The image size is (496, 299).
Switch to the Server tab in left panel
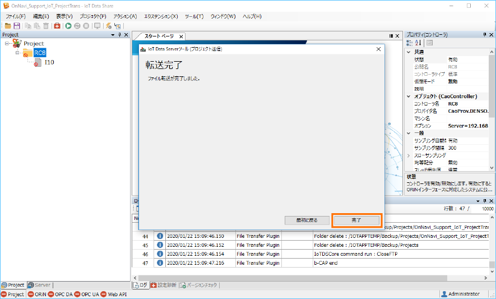[x=40, y=285]
